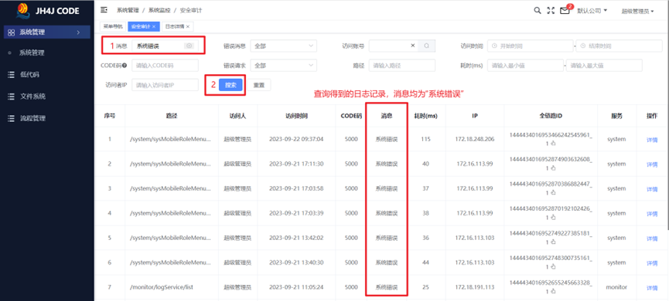Open the 错误消息 dropdown

click(283, 46)
